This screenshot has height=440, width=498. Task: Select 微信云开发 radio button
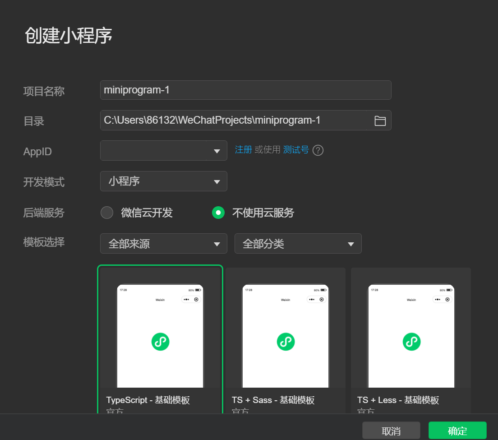coord(107,213)
